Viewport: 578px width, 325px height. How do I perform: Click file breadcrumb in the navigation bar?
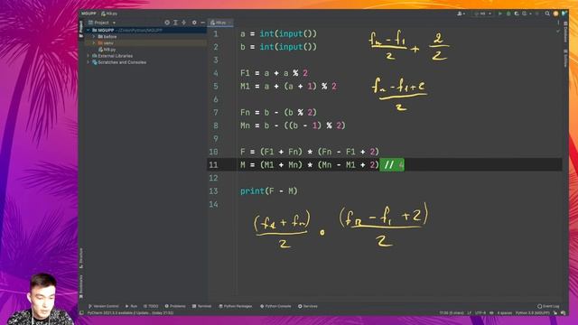[x=109, y=14]
